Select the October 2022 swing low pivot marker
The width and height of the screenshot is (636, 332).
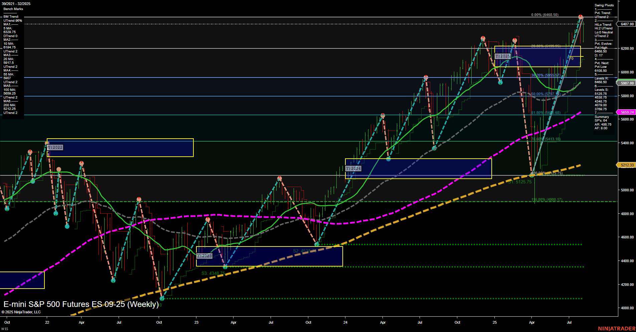coord(162,298)
